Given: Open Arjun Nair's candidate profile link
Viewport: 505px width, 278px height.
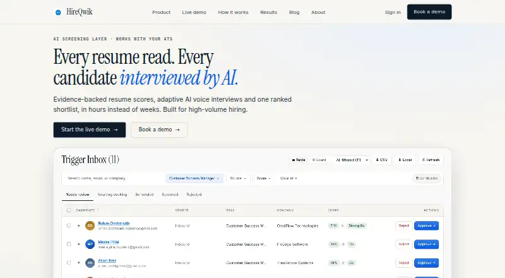Looking at the screenshot, I should (107, 260).
